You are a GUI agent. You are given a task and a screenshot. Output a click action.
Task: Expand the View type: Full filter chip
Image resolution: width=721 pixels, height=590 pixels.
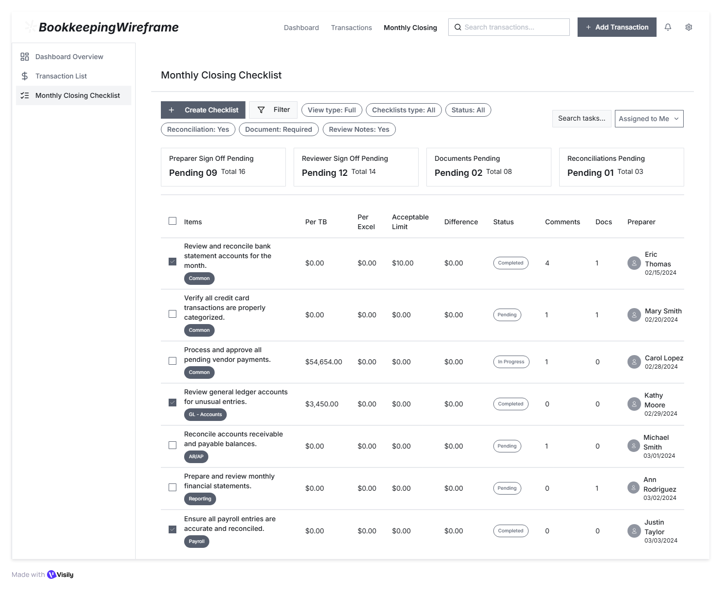click(331, 110)
